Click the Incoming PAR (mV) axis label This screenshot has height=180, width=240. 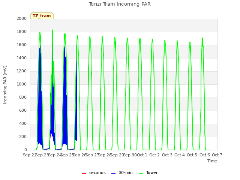pos(5,85)
